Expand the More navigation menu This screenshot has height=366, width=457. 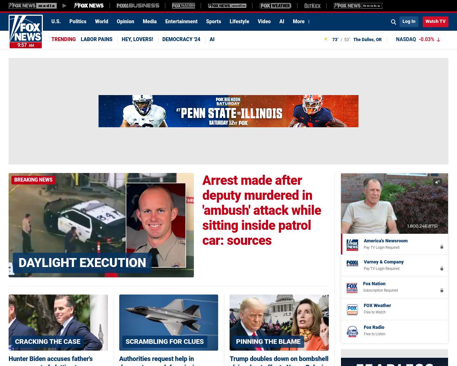click(301, 21)
